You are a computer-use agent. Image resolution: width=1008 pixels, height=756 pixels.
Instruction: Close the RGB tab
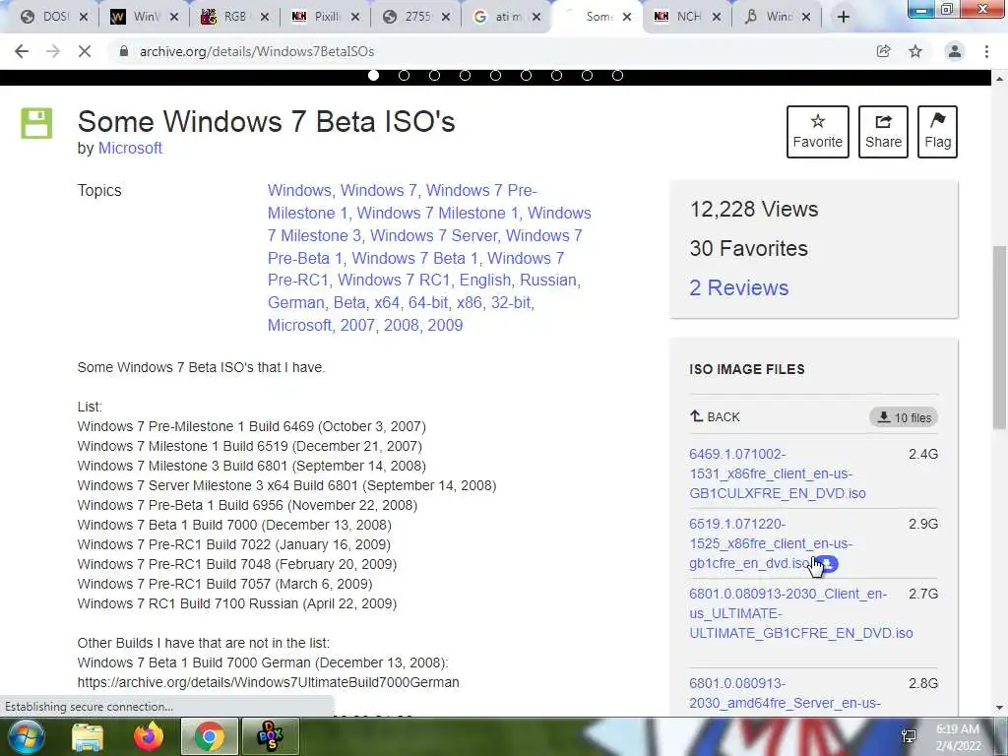click(x=264, y=17)
